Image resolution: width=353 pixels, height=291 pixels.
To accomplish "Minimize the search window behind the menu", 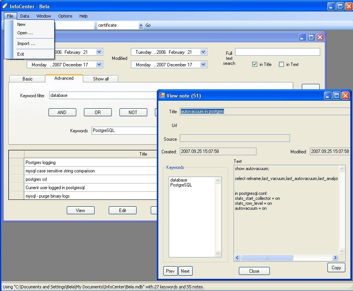I will pos(302,37).
